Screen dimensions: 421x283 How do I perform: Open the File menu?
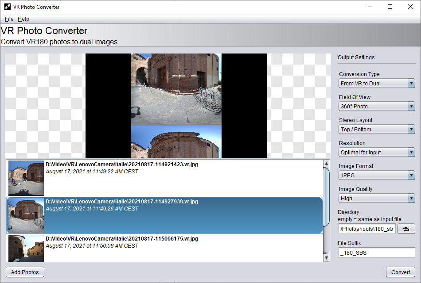tap(9, 19)
